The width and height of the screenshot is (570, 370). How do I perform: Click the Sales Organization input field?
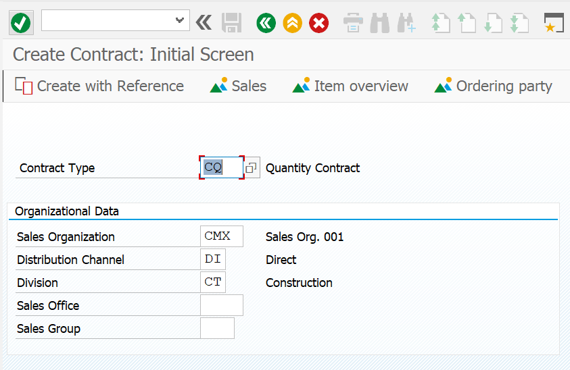click(222, 236)
